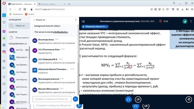Open VK in the Opera sidebar

[x=4, y=45]
